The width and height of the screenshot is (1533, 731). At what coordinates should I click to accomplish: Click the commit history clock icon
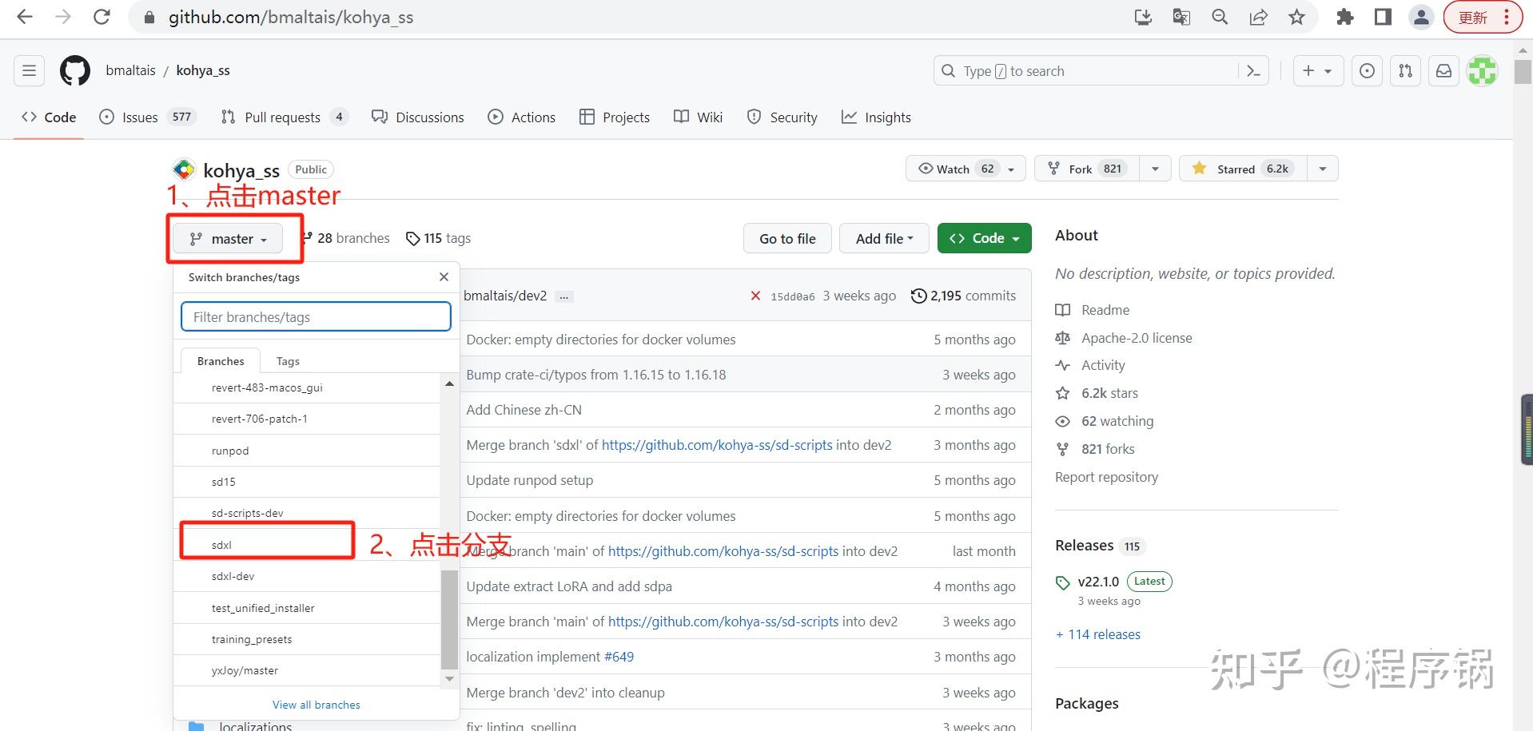918,296
